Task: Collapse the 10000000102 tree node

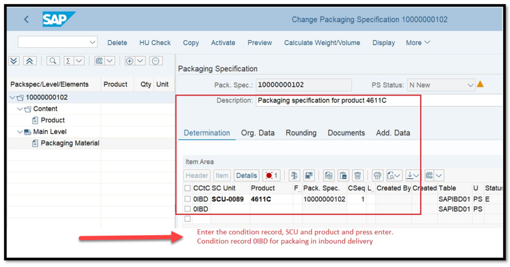Action: click(12, 97)
